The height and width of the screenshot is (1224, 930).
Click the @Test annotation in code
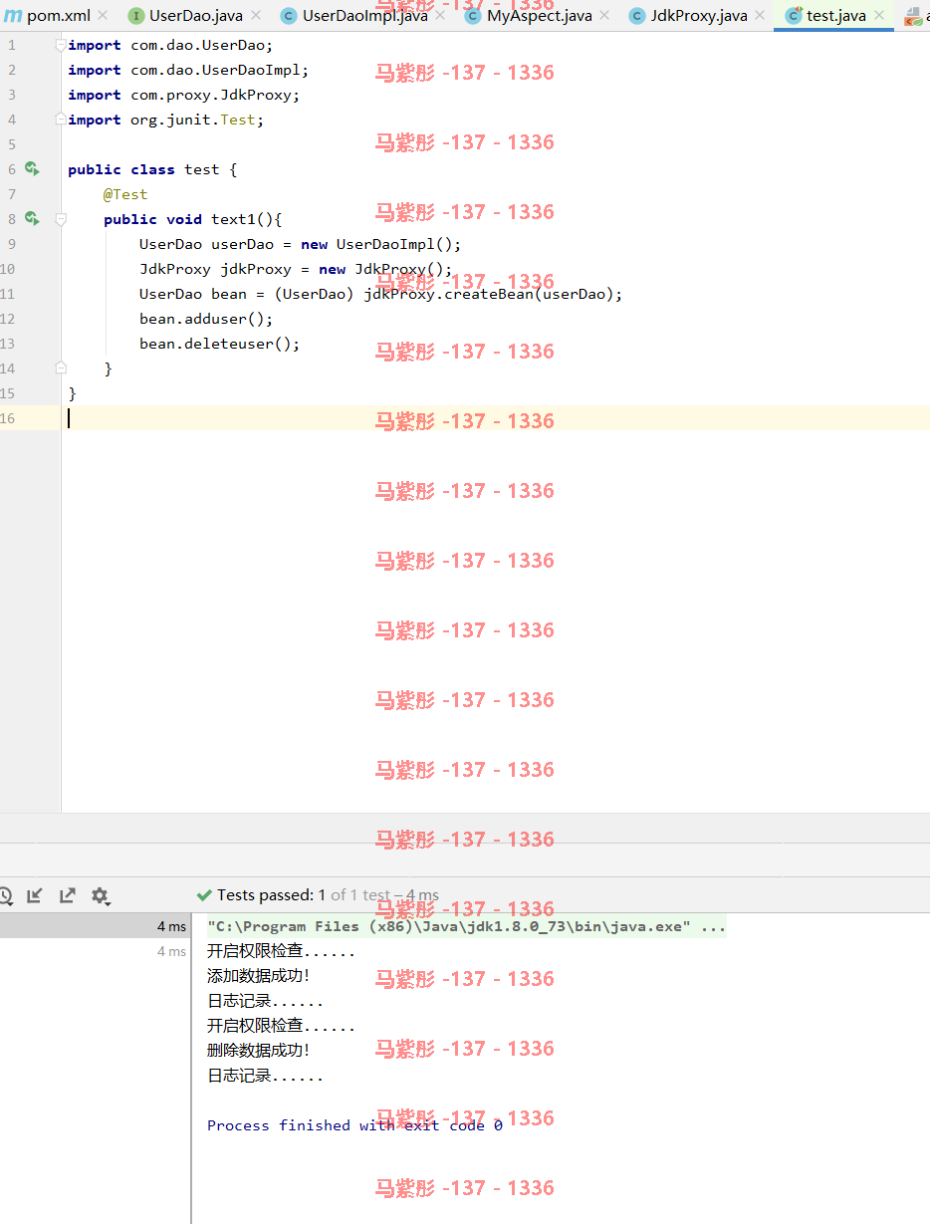point(125,194)
